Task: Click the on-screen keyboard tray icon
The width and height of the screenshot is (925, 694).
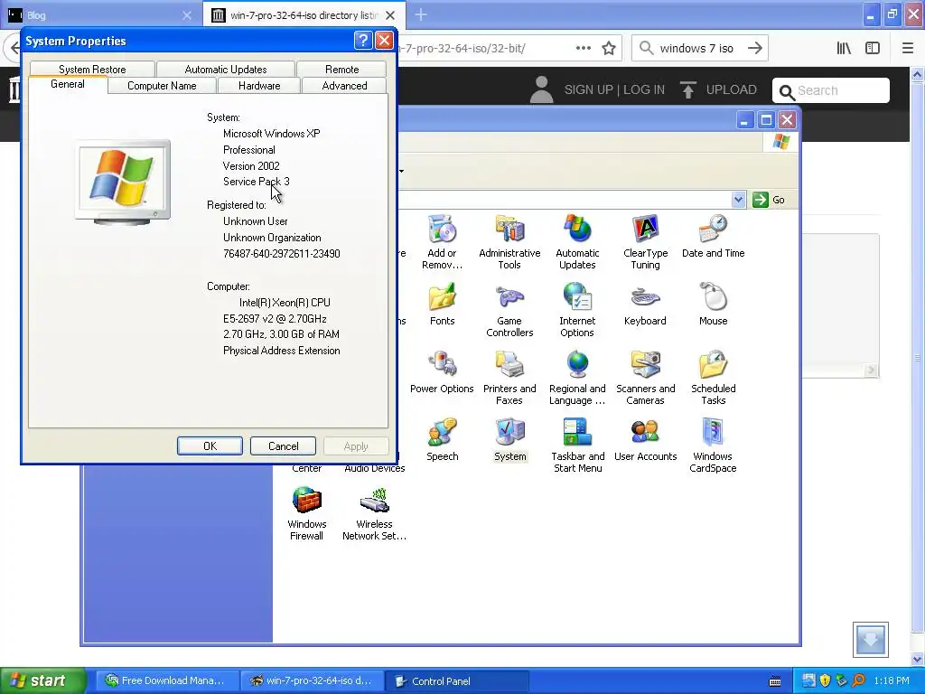Action: 775,681
